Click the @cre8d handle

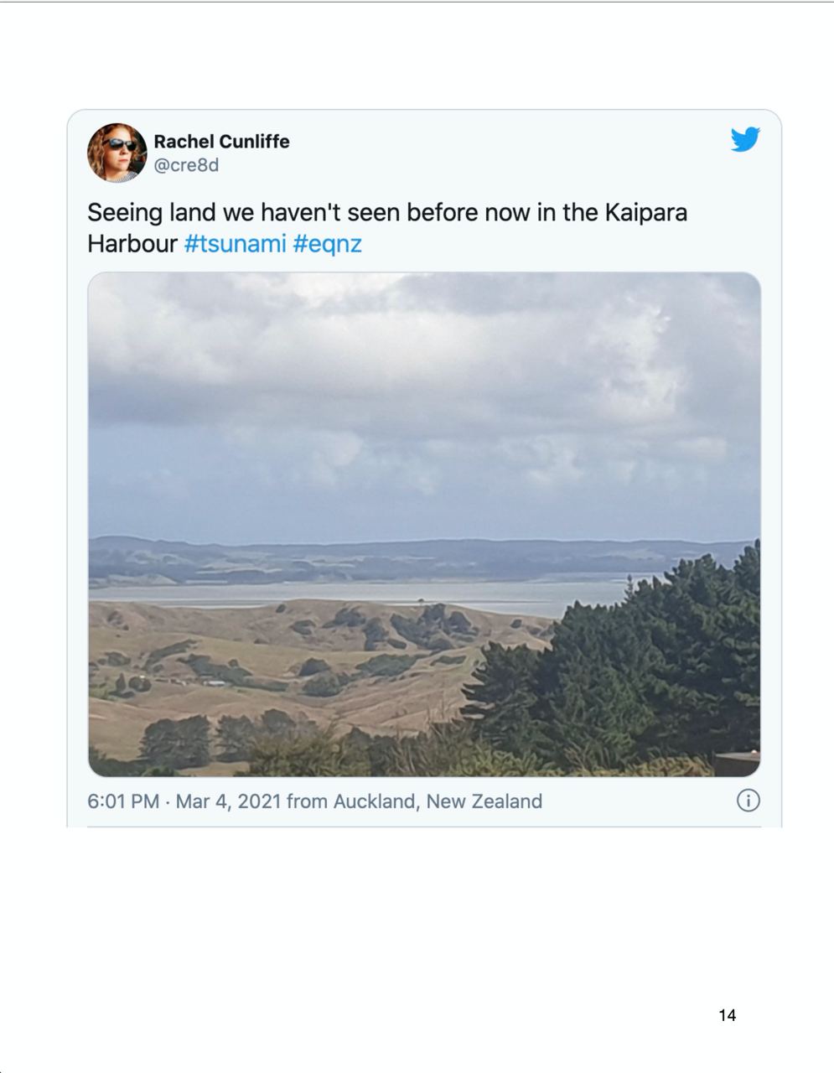[x=186, y=165]
